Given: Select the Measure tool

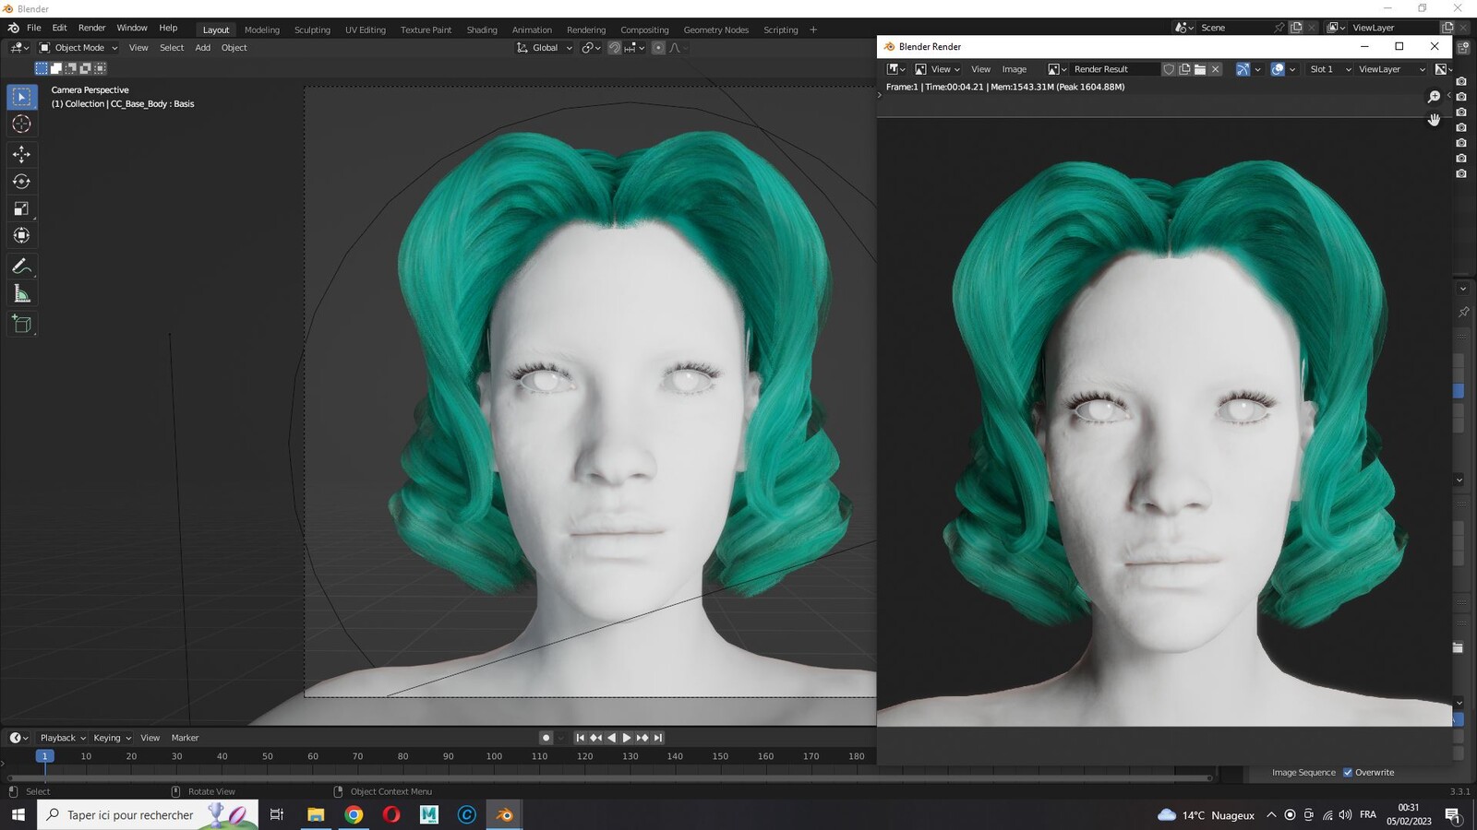Looking at the screenshot, I should click(x=22, y=294).
